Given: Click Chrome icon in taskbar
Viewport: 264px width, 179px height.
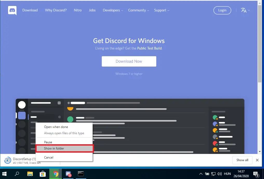Looking at the screenshot, I should point(56,174).
